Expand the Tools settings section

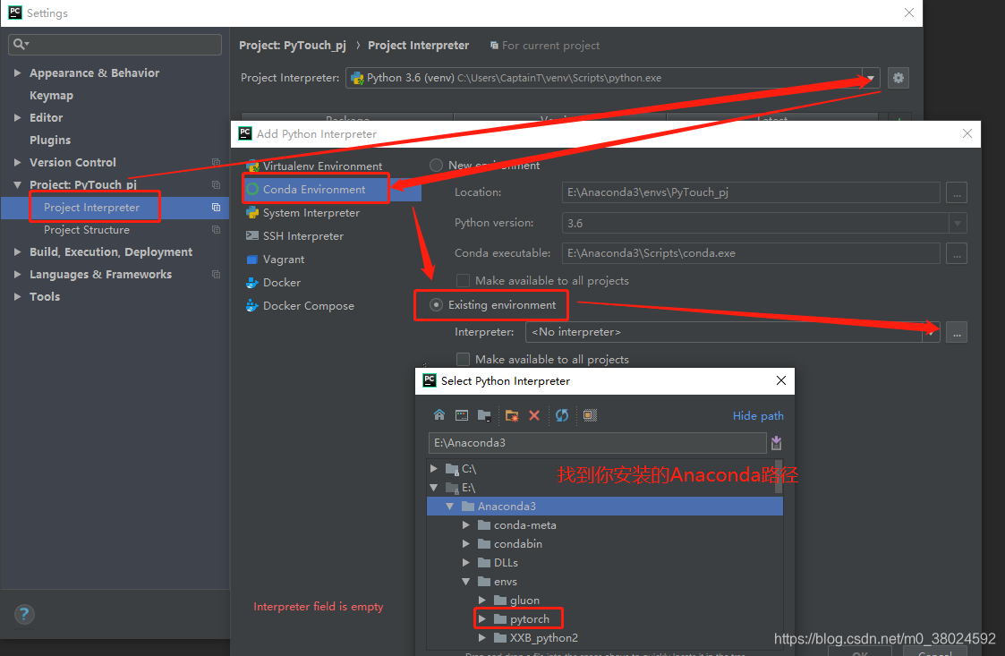coord(17,297)
